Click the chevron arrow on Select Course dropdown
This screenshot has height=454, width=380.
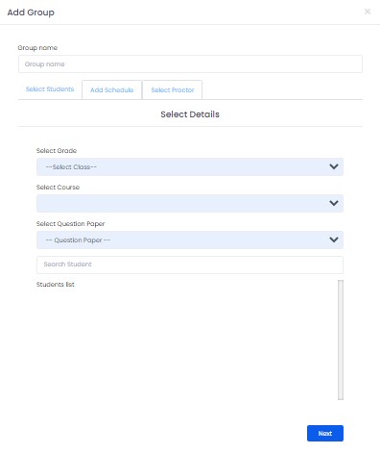[334, 203]
